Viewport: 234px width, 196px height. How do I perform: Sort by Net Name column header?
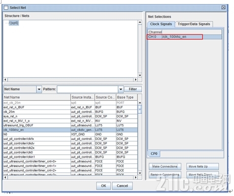[x=37, y=97]
